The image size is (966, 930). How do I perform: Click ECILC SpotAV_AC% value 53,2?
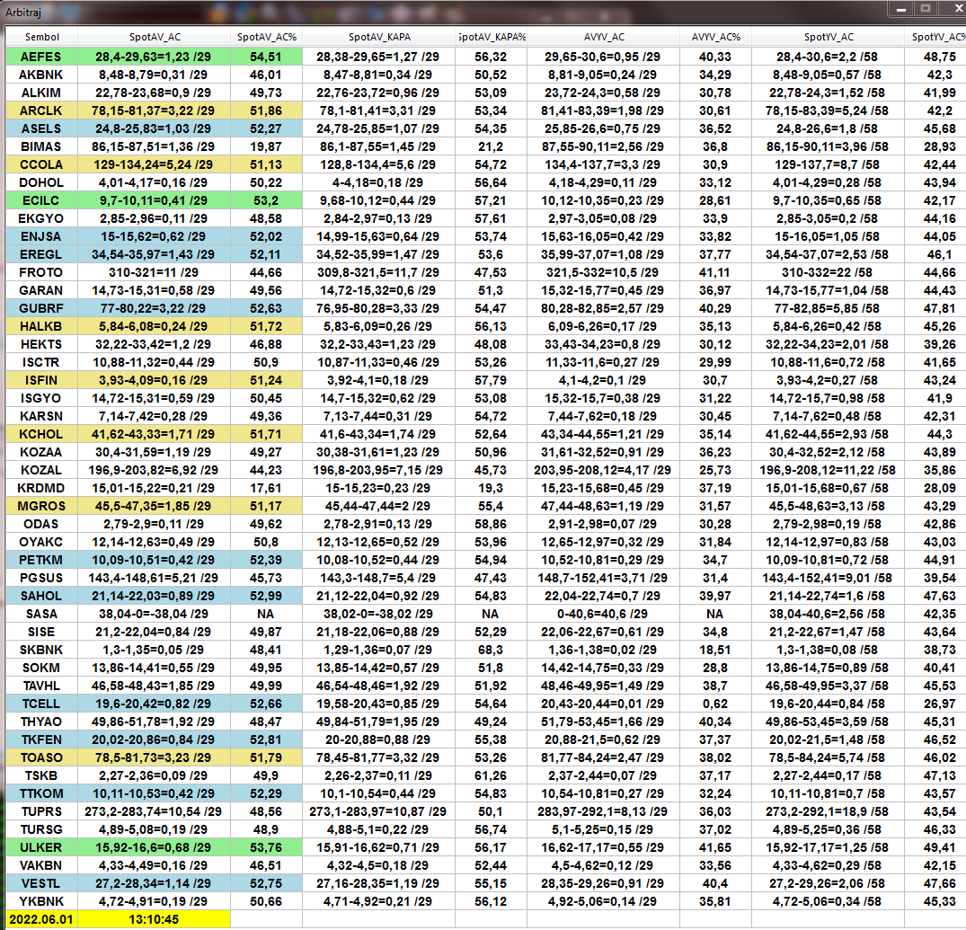point(266,200)
